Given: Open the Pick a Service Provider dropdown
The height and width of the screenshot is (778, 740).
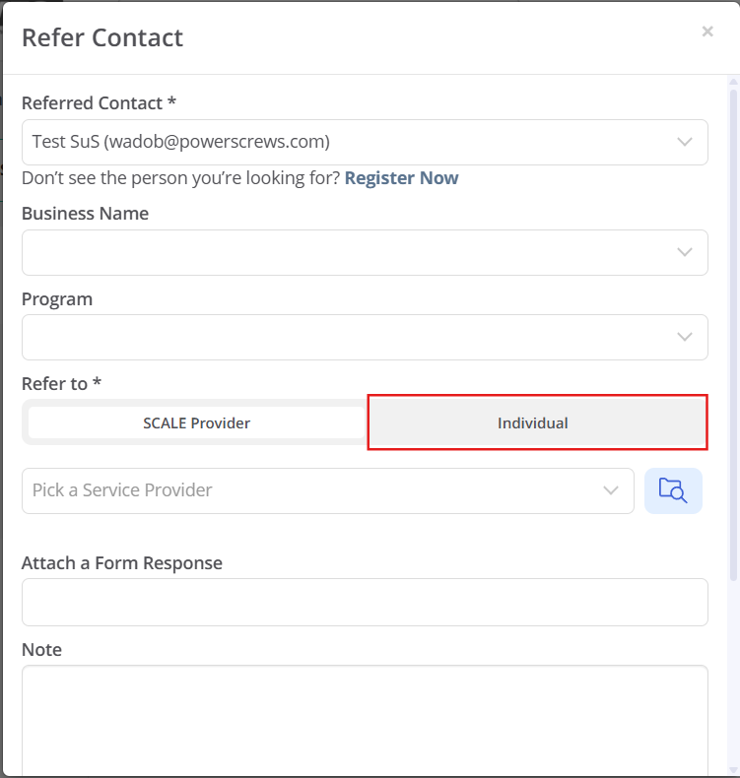Looking at the screenshot, I should click(328, 490).
